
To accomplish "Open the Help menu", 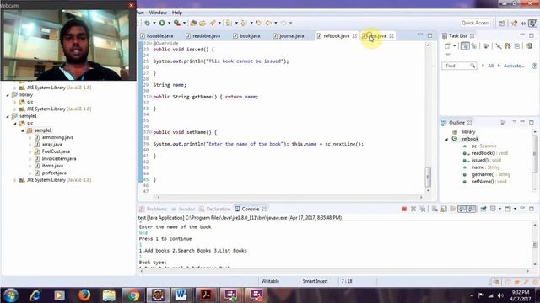I will tap(177, 13).
